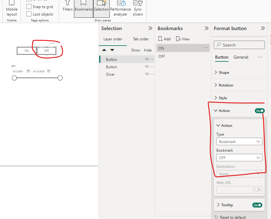Hide the selected Button layer via eye icon
The image size is (271, 219).
click(147, 59)
